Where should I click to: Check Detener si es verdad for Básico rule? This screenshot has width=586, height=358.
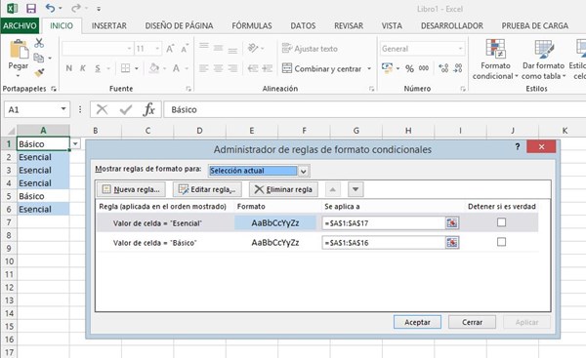(x=501, y=242)
